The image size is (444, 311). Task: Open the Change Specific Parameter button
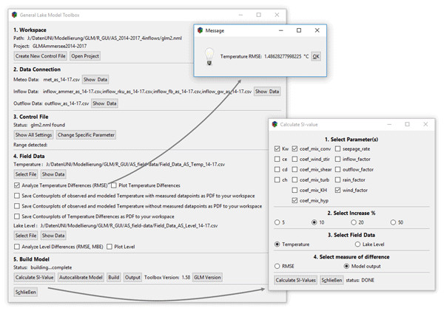coord(86,135)
